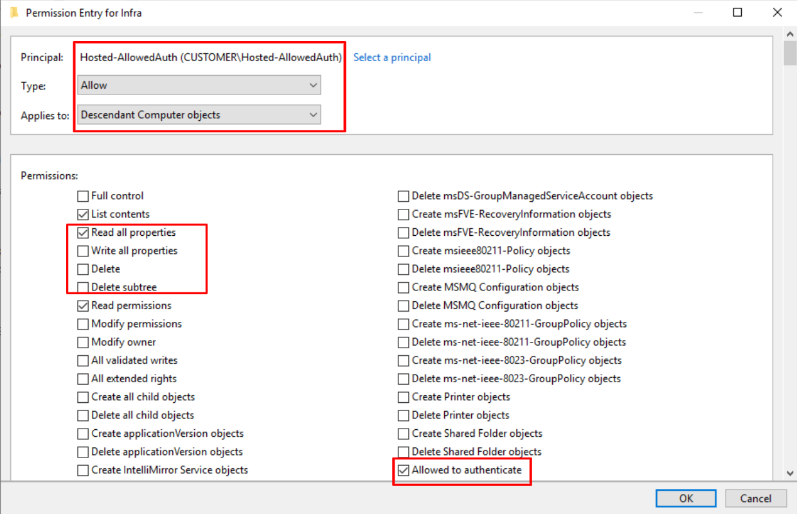This screenshot has width=797, height=514.
Task: Toggle the Read all properties checkbox
Action: click(x=83, y=233)
